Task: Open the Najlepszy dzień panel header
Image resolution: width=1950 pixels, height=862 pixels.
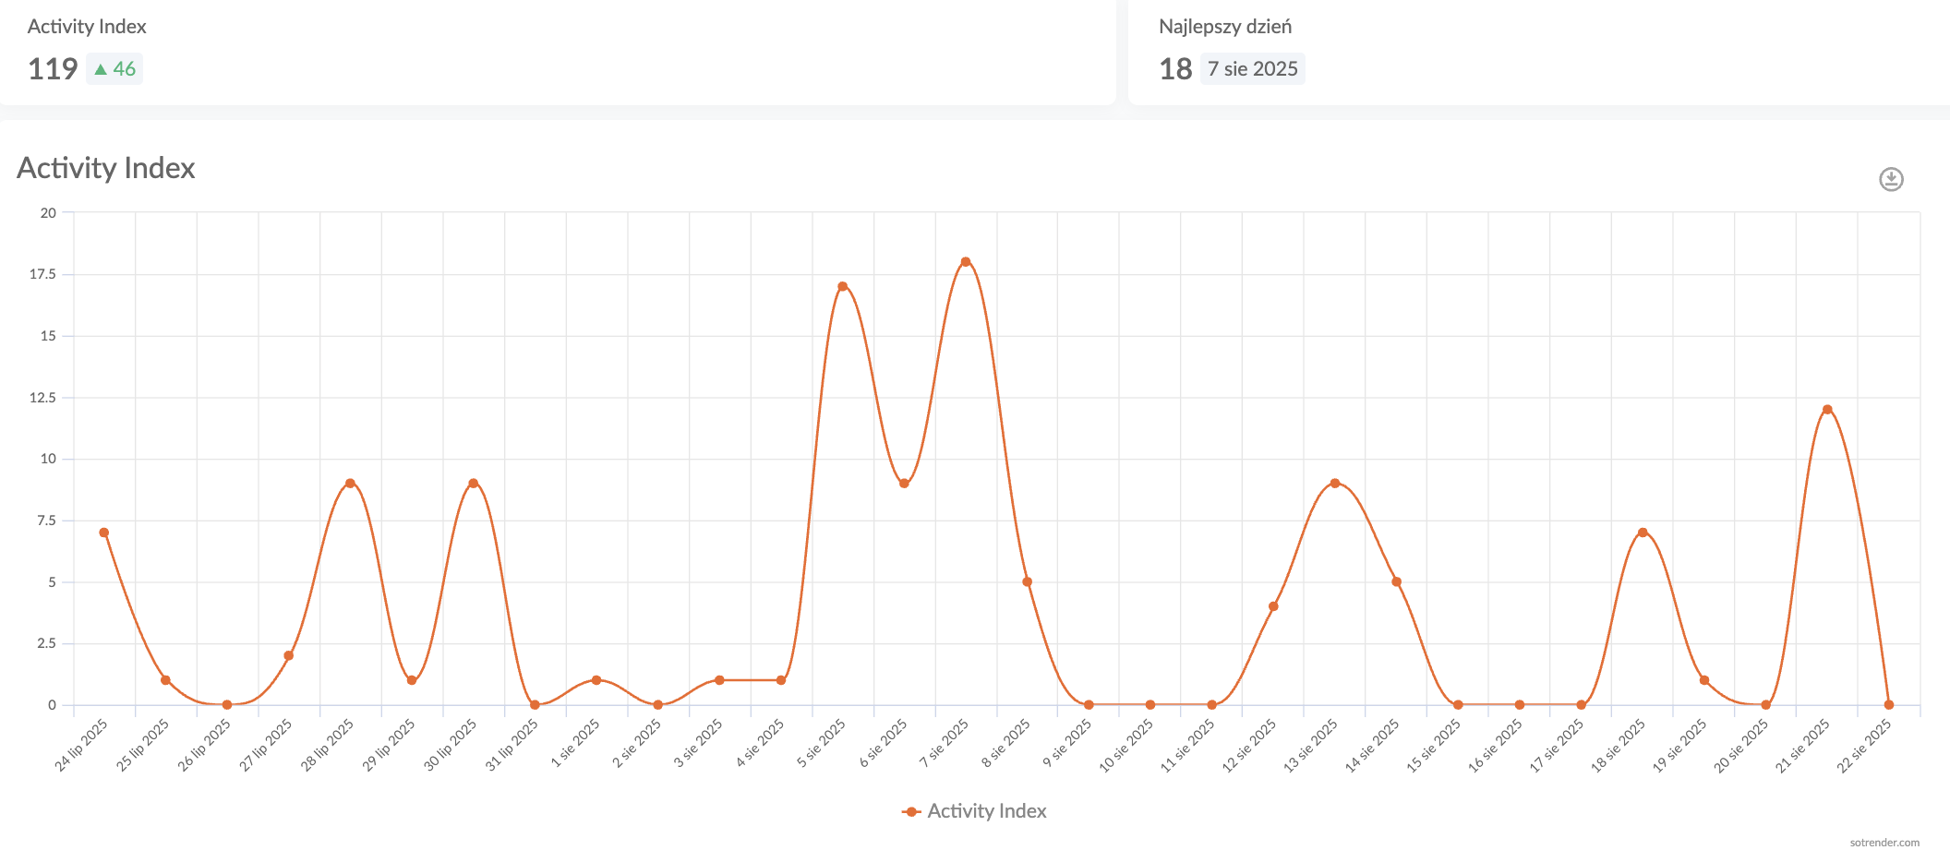Action: (x=1226, y=27)
